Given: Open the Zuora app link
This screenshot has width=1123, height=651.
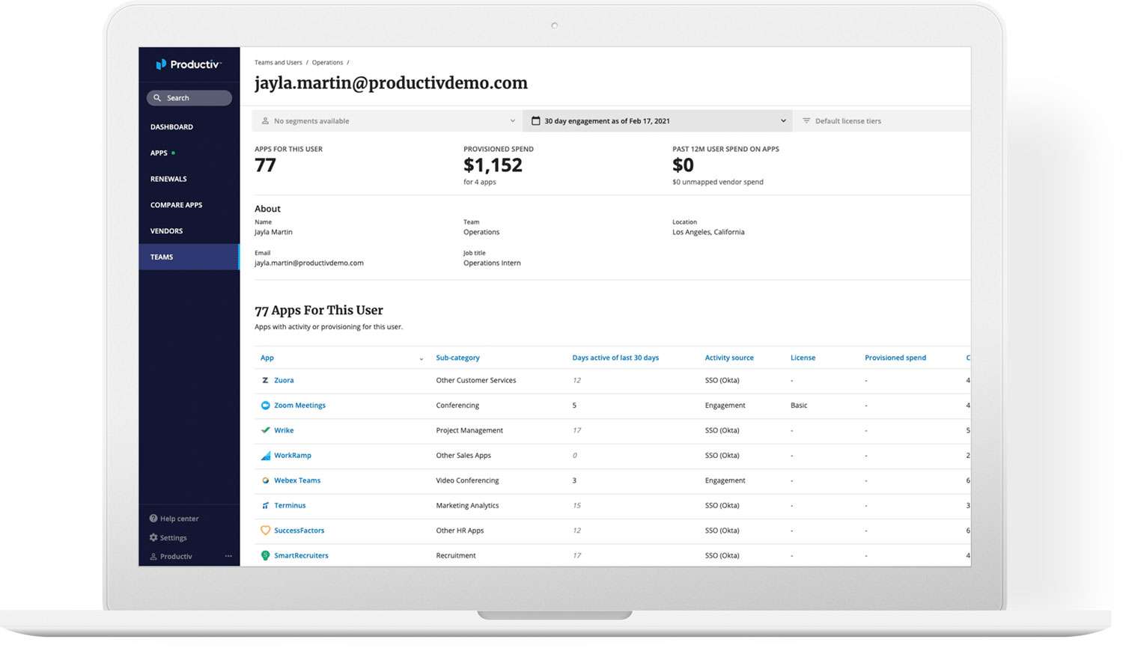Looking at the screenshot, I should click(284, 380).
